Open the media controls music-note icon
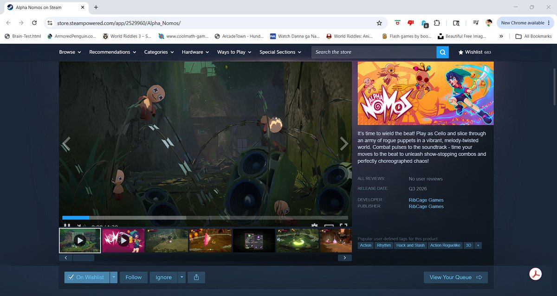557x296 pixels. coord(476,23)
